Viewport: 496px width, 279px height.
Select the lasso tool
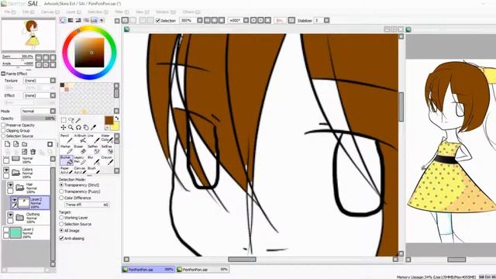coord(71,120)
